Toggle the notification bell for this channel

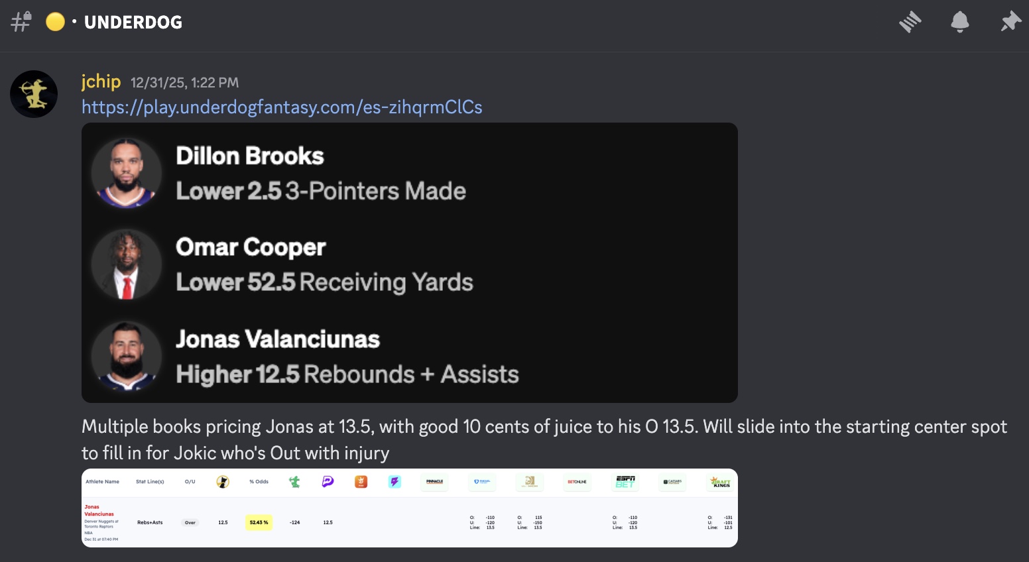[959, 22]
